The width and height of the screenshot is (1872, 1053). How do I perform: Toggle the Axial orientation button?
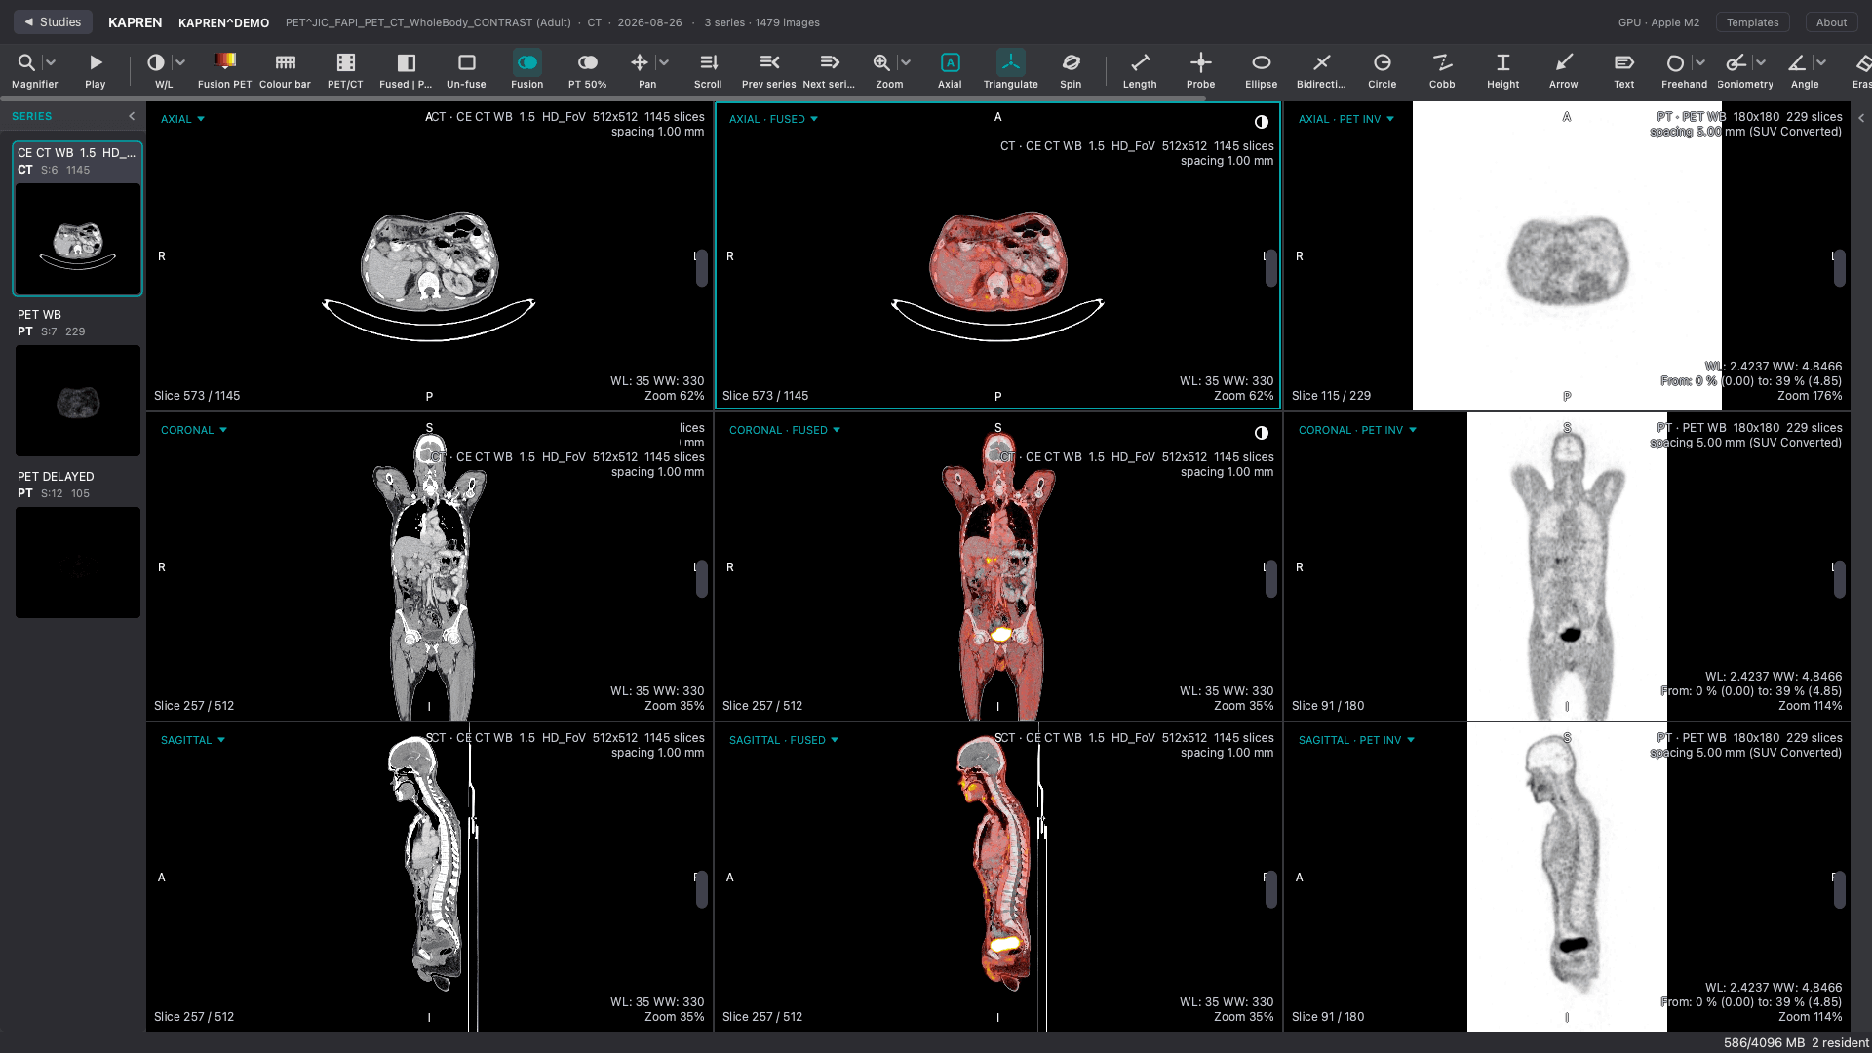[950, 70]
